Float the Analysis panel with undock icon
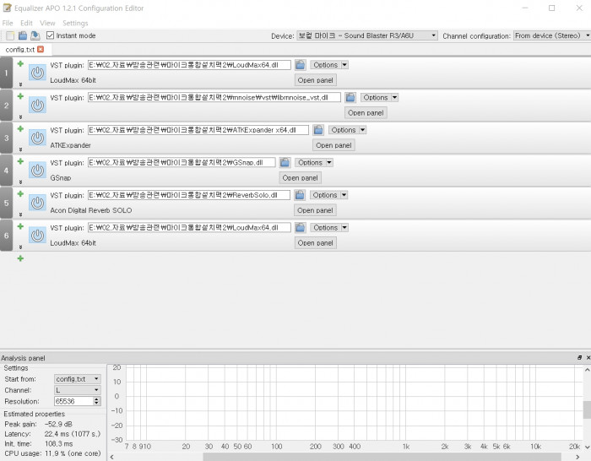The image size is (591, 461). 579,358
